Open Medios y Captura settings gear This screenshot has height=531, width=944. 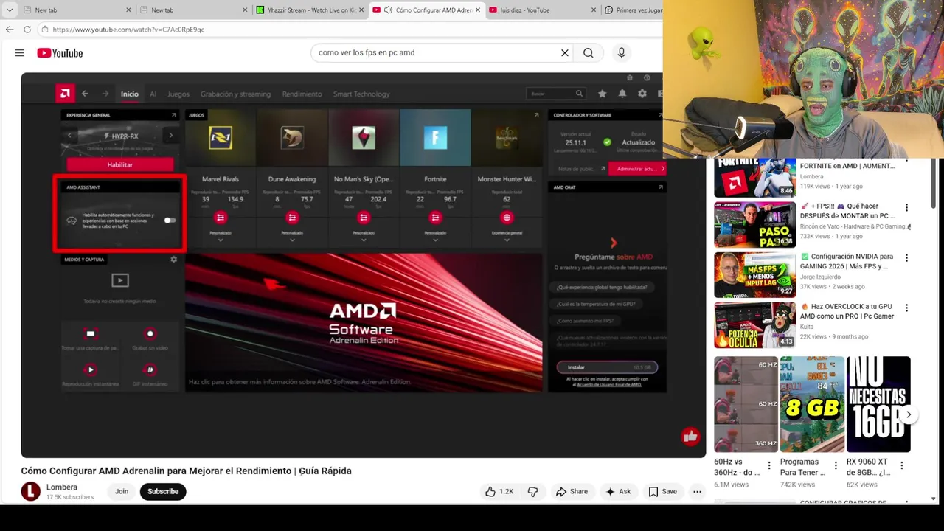(x=174, y=260)
